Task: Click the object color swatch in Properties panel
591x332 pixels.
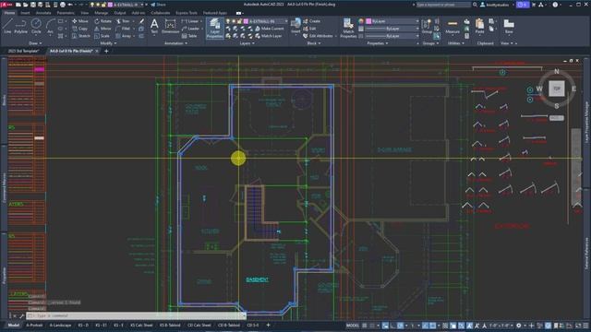Action: click(x=368, y=21)
